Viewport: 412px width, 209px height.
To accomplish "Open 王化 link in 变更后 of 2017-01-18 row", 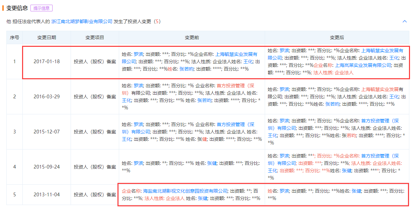I will tap(394, 58).
